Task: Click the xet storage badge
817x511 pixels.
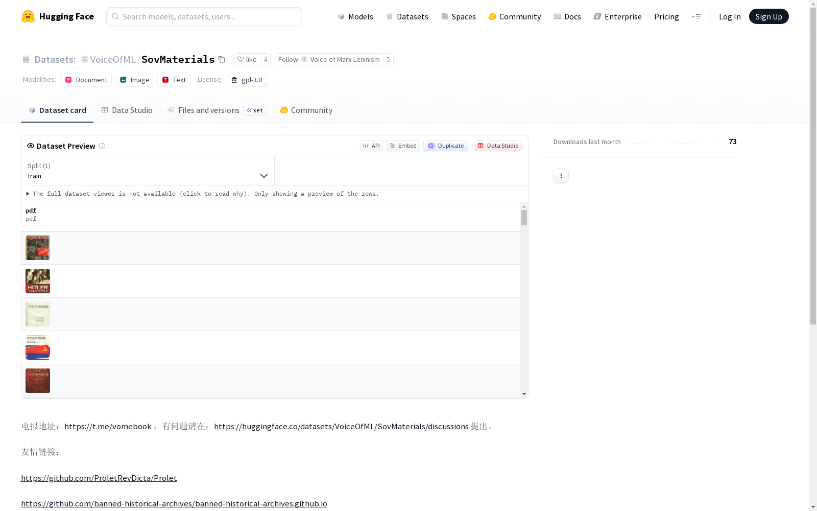Action: click(255, 110)
